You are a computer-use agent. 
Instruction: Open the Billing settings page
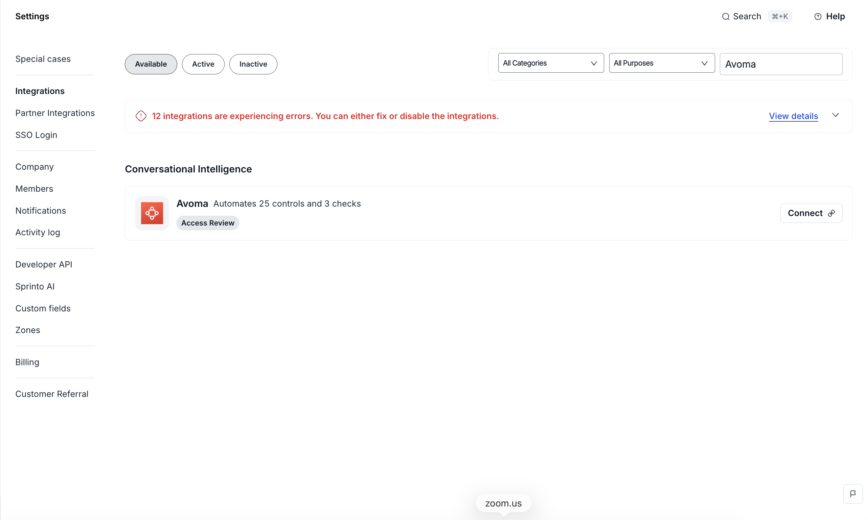pos(27,362)
